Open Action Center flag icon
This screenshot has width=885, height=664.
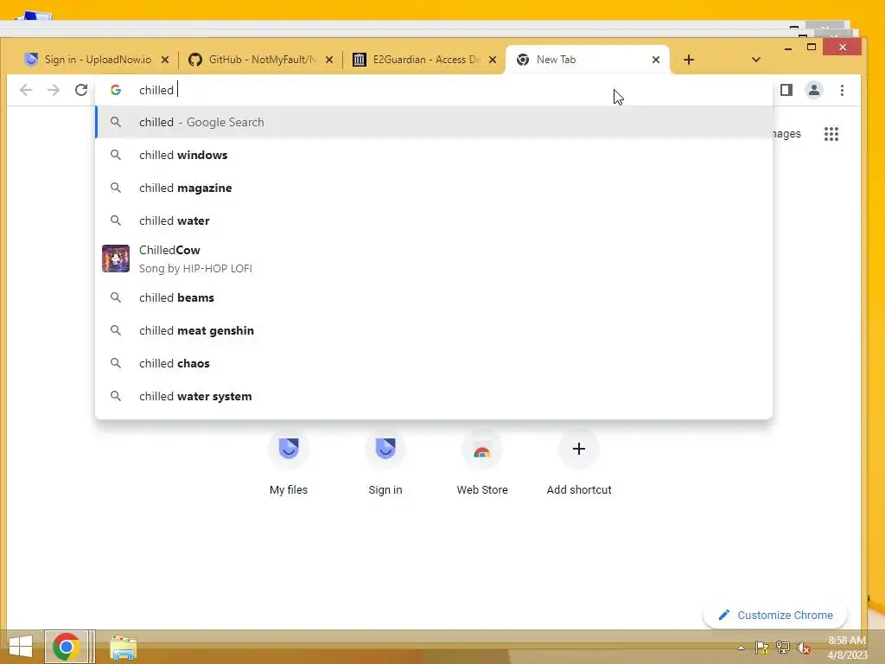(762, 648)
